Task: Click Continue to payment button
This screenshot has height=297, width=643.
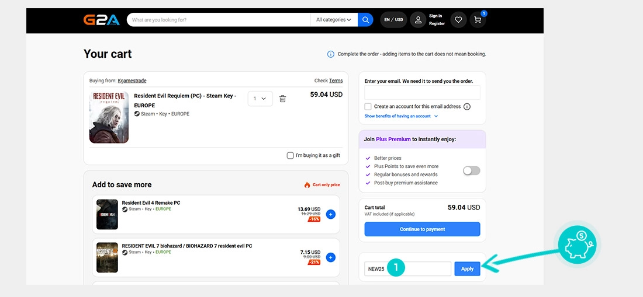Action: pos(423,229)
